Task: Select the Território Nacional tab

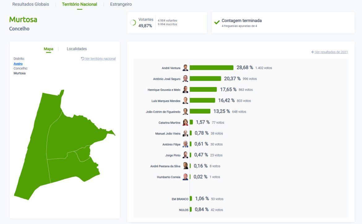Action: tap(80, 4)
